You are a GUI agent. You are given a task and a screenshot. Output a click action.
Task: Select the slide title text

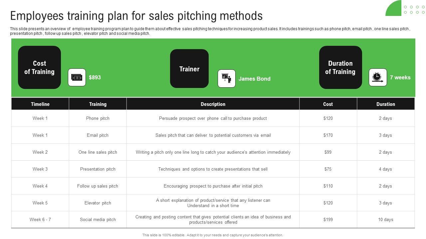pos(136,16)
